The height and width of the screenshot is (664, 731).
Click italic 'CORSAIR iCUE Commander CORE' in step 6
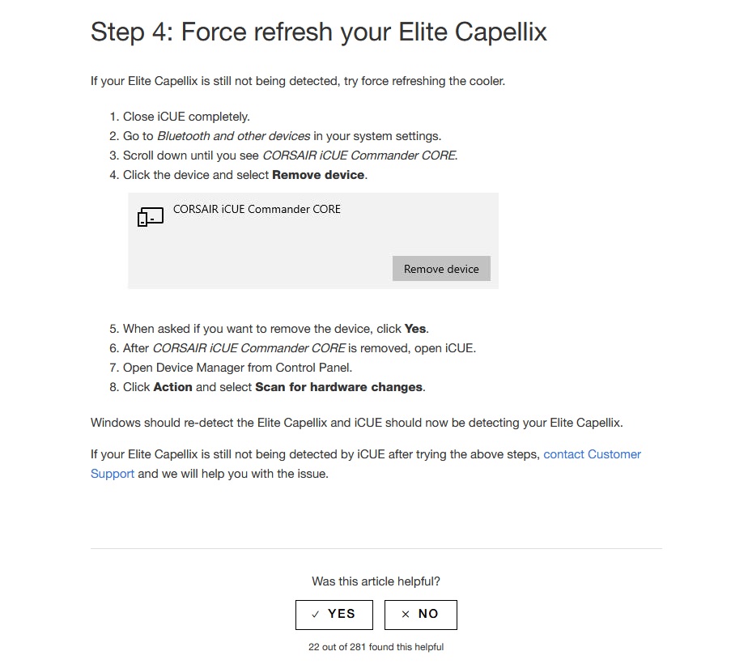[x=249, y=348]
